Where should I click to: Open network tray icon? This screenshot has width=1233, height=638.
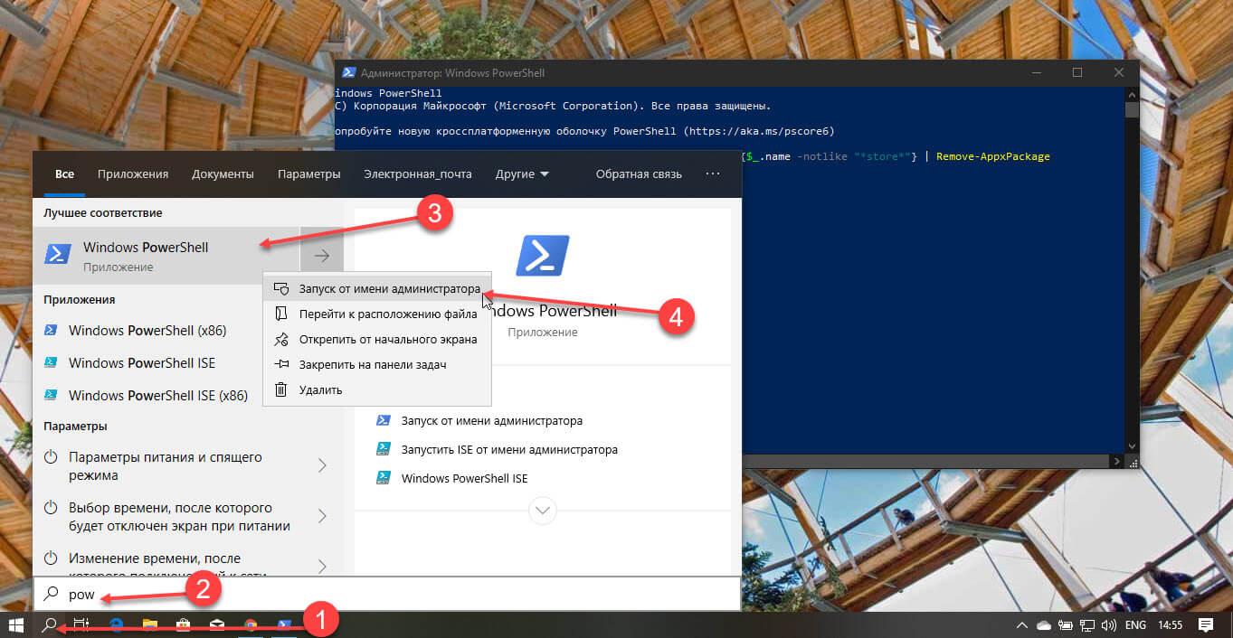1086,625
